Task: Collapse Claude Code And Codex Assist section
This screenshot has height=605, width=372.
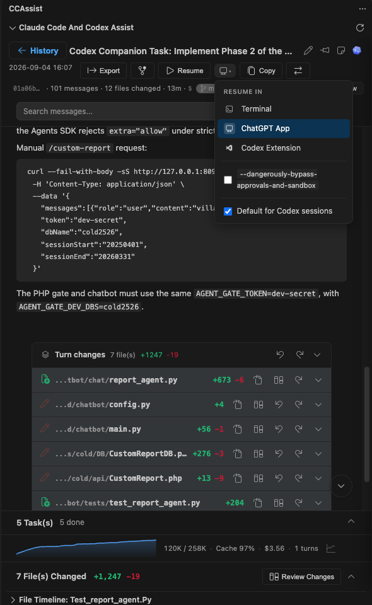Action: 13,28
